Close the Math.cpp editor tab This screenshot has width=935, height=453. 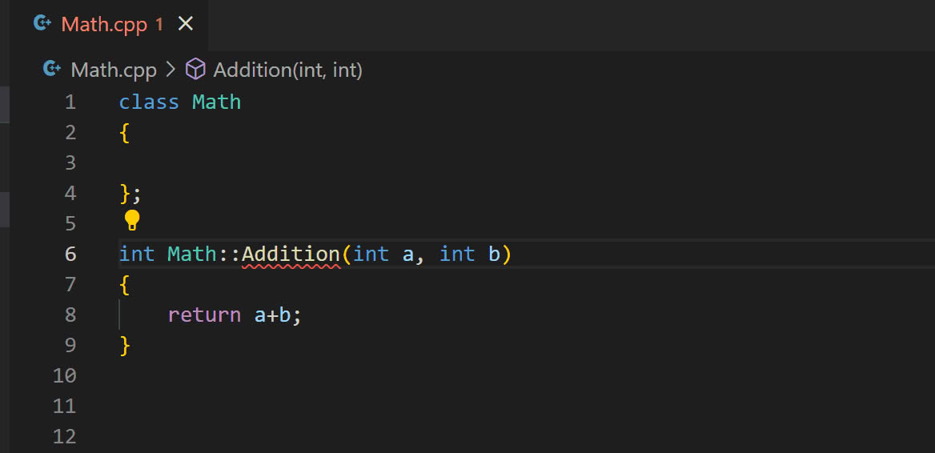185,24
